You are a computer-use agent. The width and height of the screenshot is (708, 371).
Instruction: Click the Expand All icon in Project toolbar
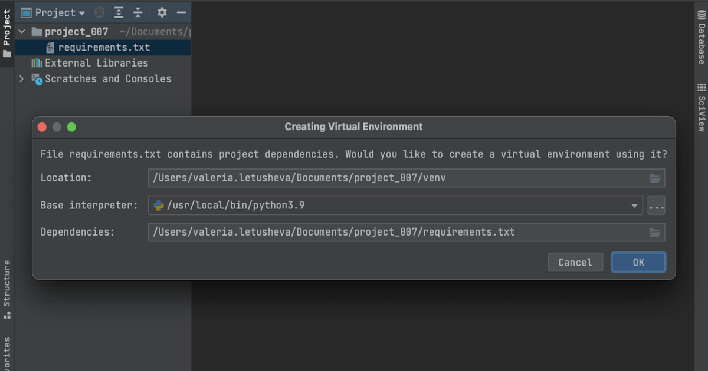pyautogui.click(x=120, y=12)
